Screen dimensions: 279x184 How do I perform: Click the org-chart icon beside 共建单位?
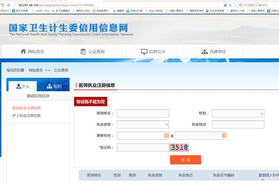click(204, 51)
